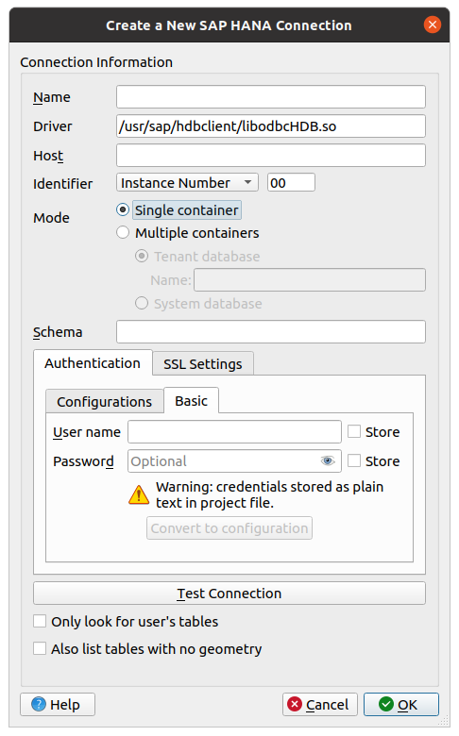The image size is (459, 736).
Task: Check Also list tables with no geometry
Action: (x=40, y=648)
